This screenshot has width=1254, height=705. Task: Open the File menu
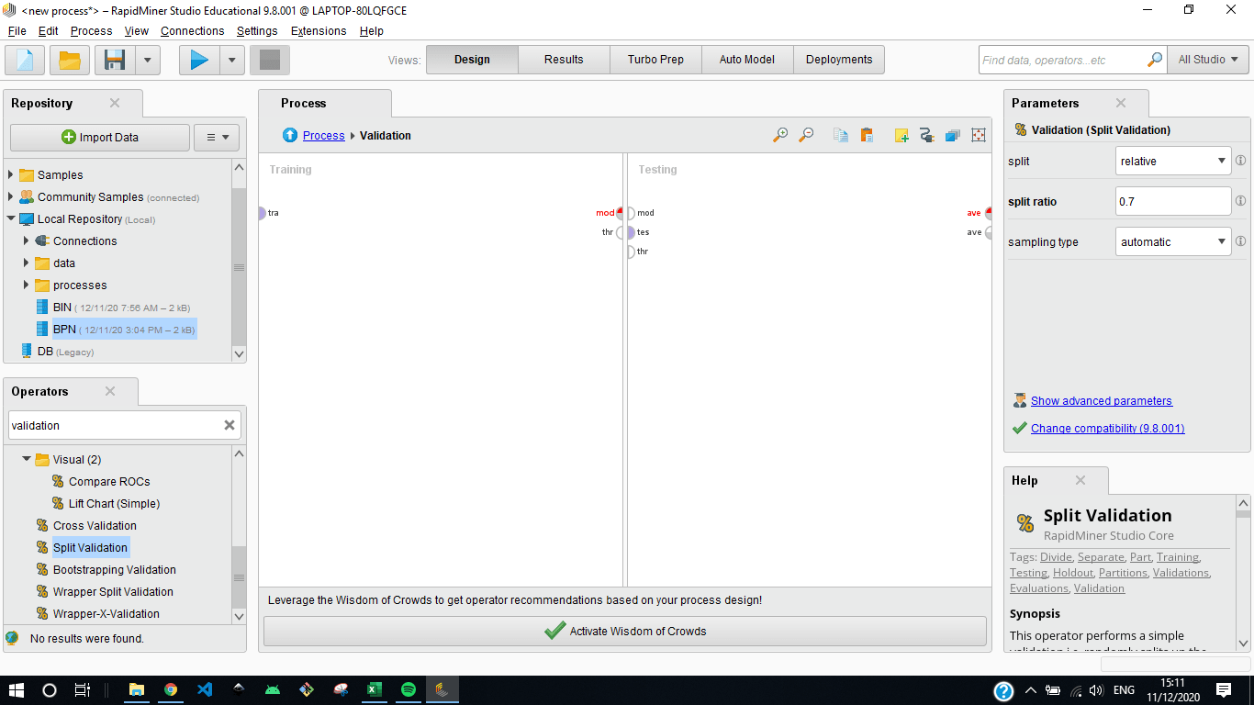[x=17, y=30]
